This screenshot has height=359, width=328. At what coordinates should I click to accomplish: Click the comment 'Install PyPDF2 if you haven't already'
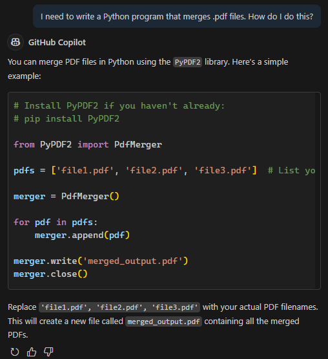(119, 106)
